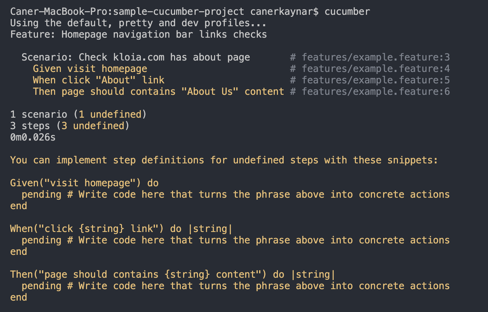Click the 'Given visit homepage' step

click(90, 69)
